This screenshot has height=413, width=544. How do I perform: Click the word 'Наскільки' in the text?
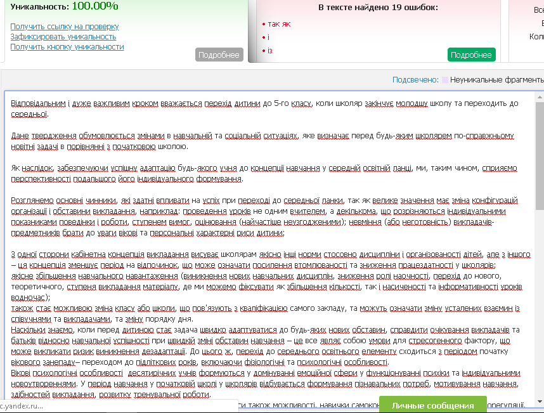click(x=27, y=330)
